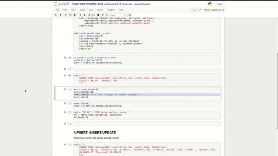Rename notebook title insert-new-weather-data
The height and width of the screenshot is (156, 278).
point(87,4)
